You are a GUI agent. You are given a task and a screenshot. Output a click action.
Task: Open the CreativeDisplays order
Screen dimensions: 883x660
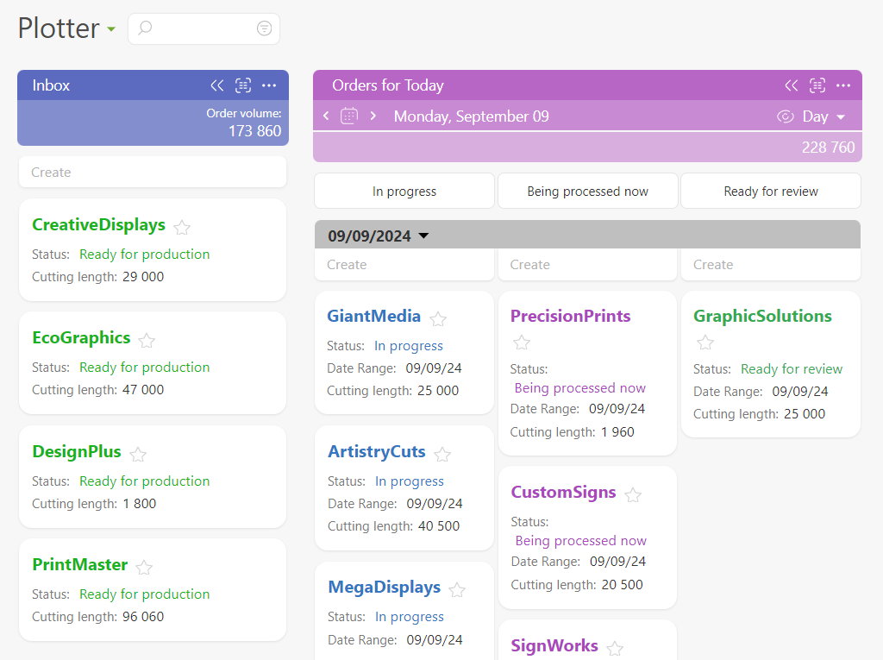click(98, 224)
